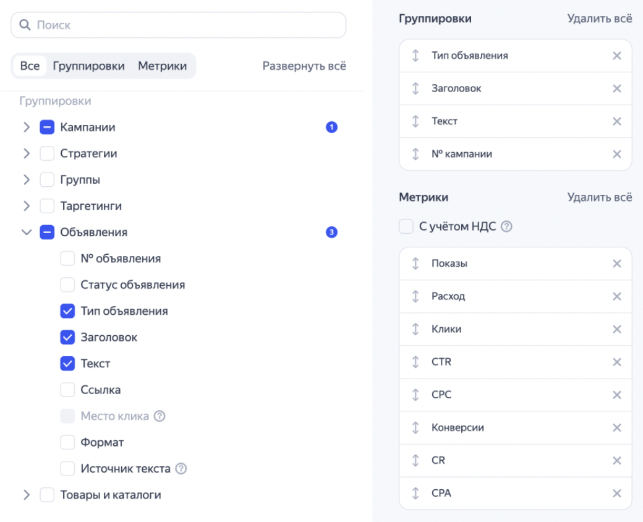Open help icon next to Место клика
The image size is (643, 522).
click(160, 416)
